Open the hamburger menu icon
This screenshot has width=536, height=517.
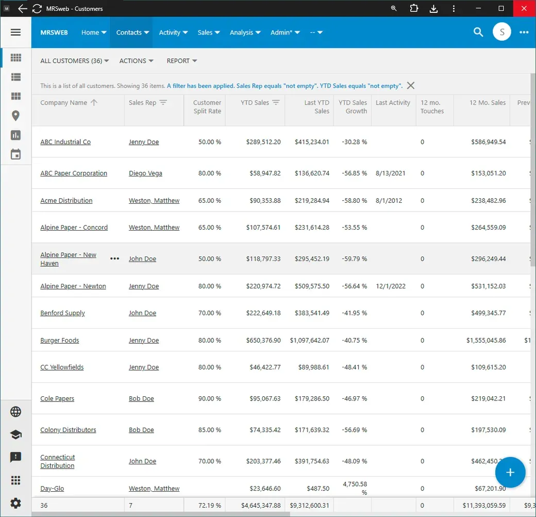(16, 33)
